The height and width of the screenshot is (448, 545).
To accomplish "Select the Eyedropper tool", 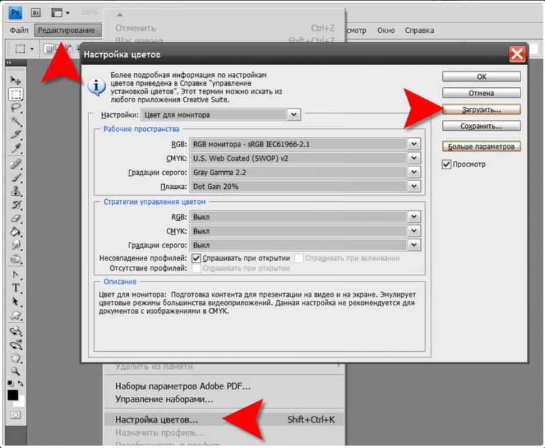I will point(15,148).
